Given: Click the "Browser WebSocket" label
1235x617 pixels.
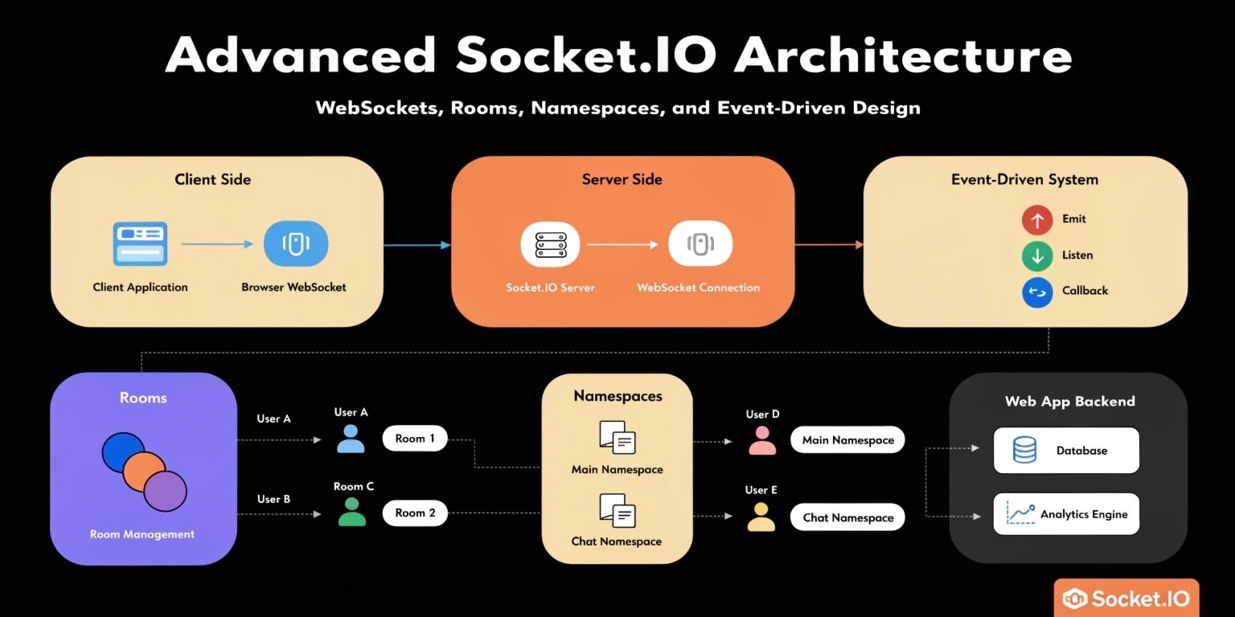Looking at the screenshot, I should [x=294, y=288].
